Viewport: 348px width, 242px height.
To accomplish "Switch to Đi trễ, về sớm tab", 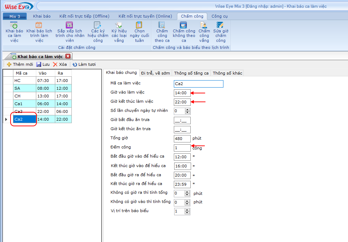I will [155, 73].
